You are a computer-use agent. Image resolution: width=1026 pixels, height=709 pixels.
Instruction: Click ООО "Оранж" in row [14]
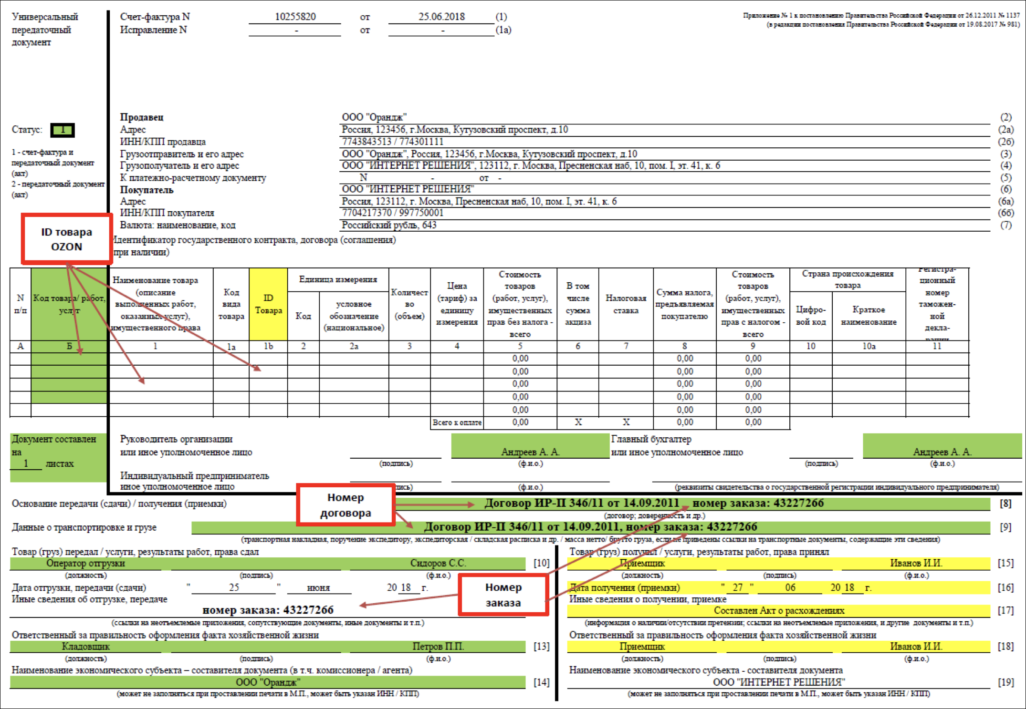coord(268,683)
